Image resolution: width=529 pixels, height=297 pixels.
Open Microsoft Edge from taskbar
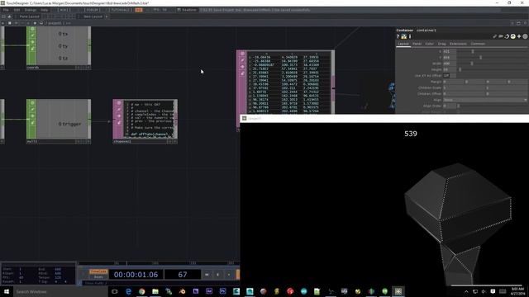click(128, 291)
